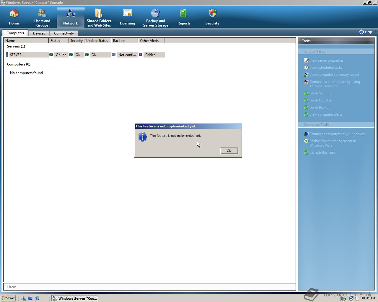Click the Critical alert icon

pos(141,55)
